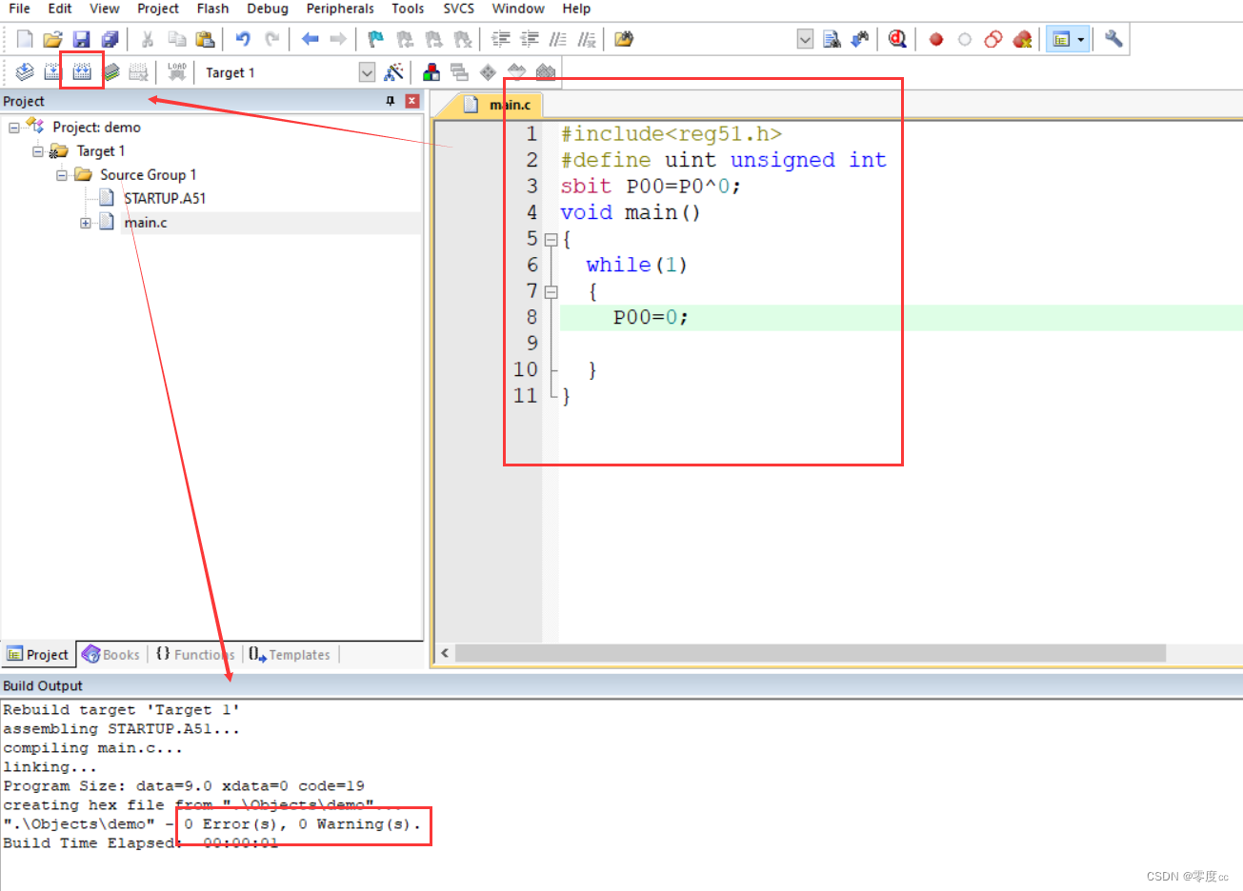The image size is (1243, 891).
Task: Open the Target 1 dropdown arrow
Action: pyautogui.click(x=367, y=72)
